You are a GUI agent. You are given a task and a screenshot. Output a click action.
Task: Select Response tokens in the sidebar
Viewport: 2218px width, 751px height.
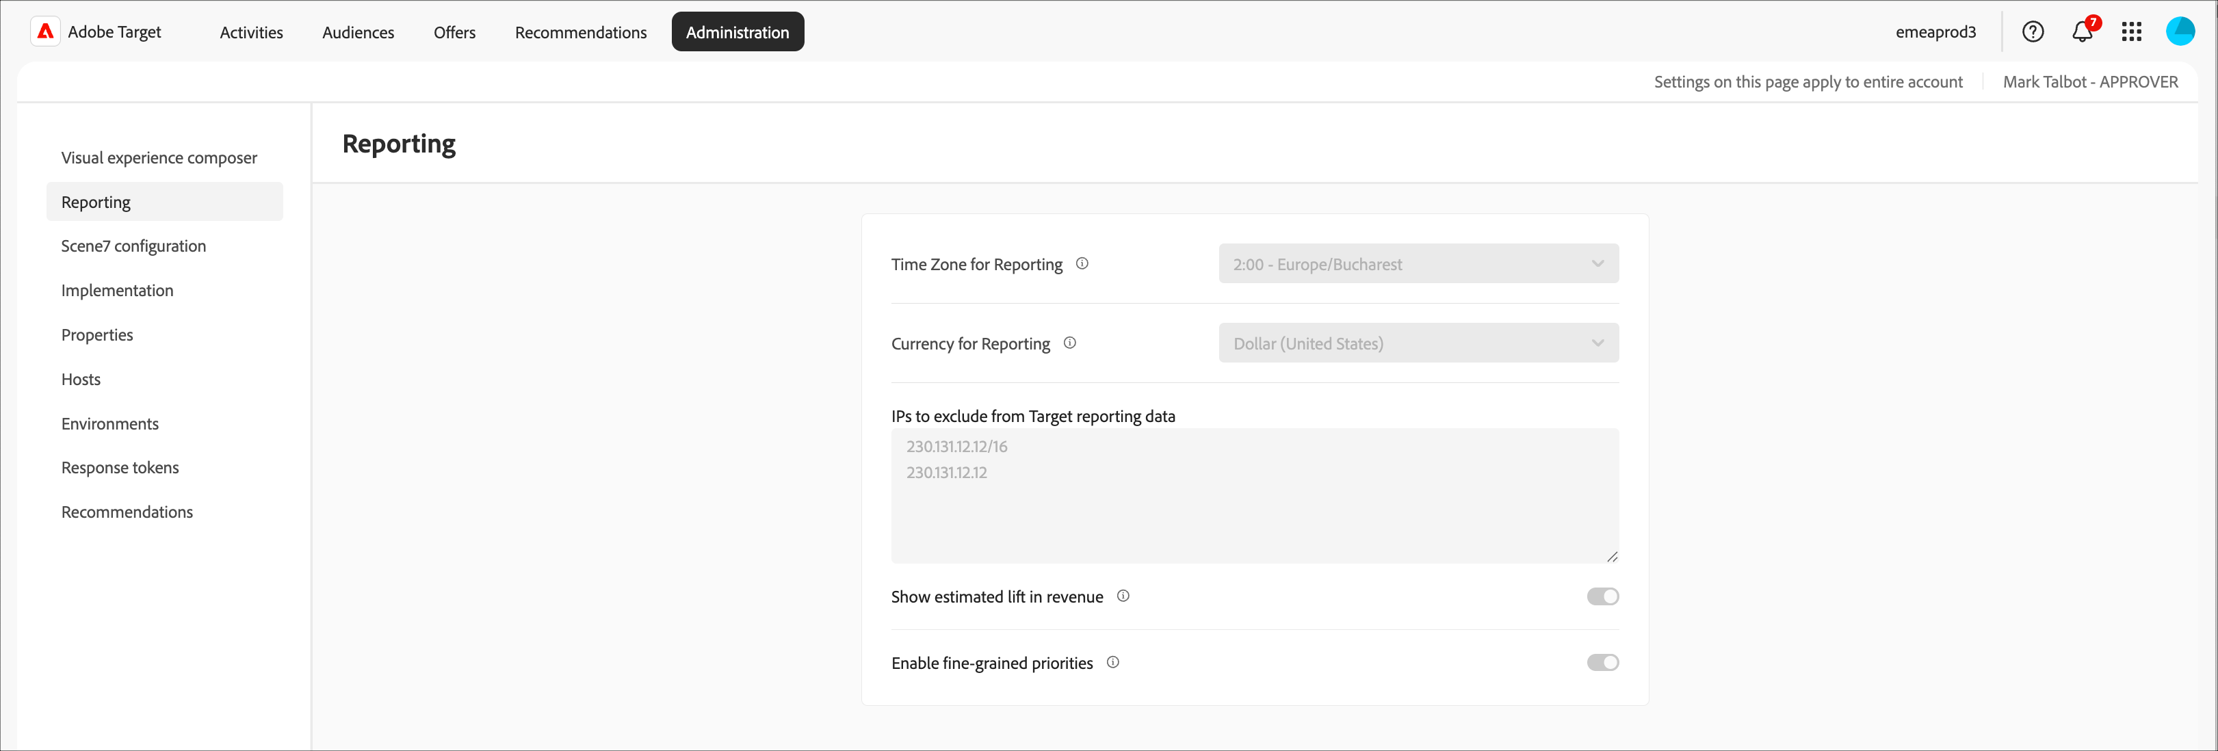[x=120, y=468]
